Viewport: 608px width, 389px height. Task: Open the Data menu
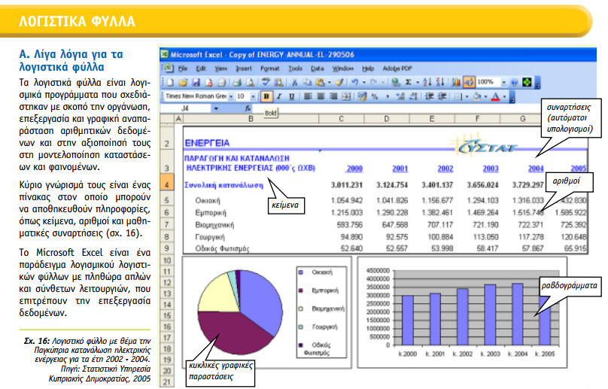(x=318, y=68)
